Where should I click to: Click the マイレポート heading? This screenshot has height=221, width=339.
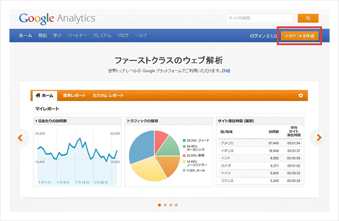pyautogui.click(x=47, y=109)
